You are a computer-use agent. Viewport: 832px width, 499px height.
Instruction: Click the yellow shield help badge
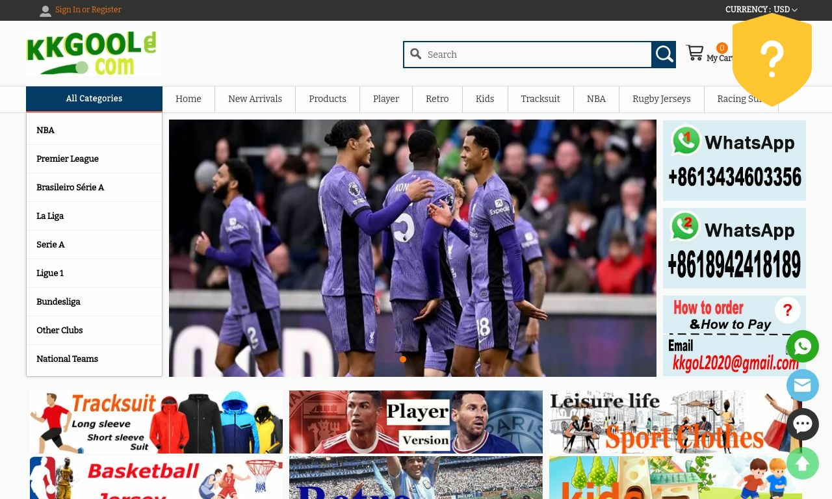click(772, 59)
